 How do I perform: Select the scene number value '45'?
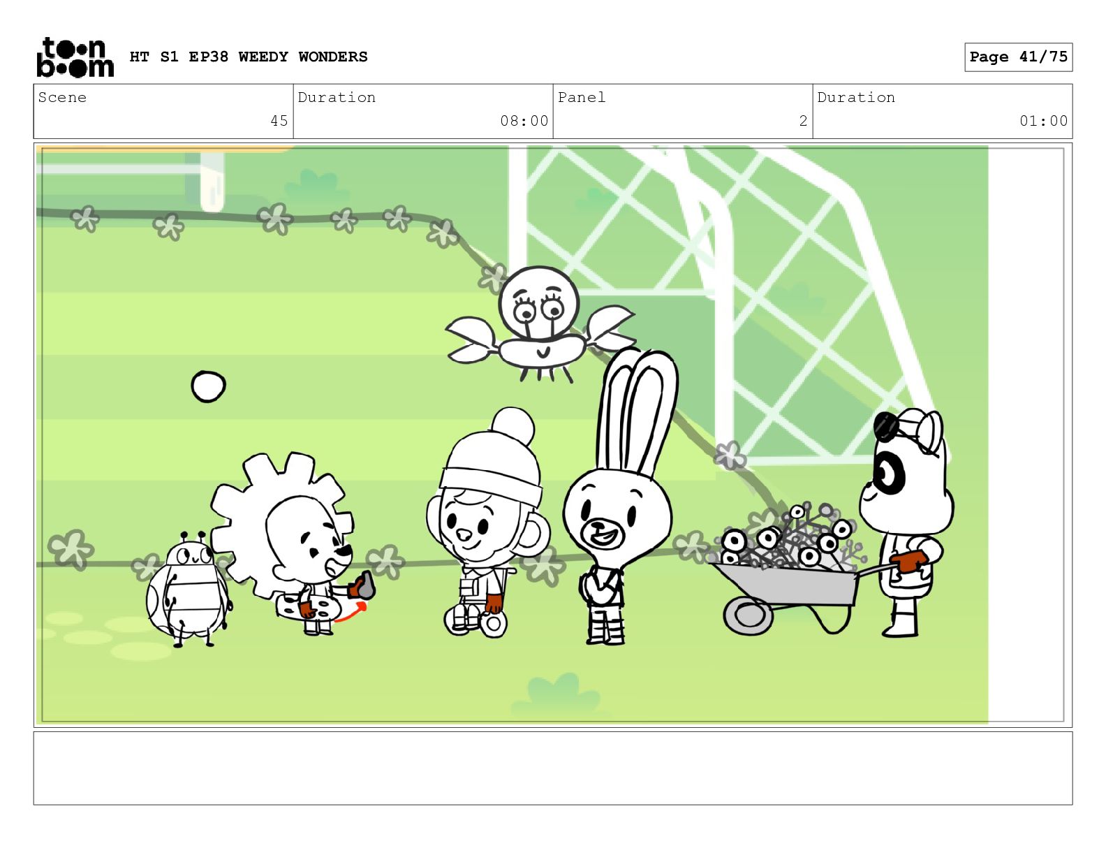(279, 121)
